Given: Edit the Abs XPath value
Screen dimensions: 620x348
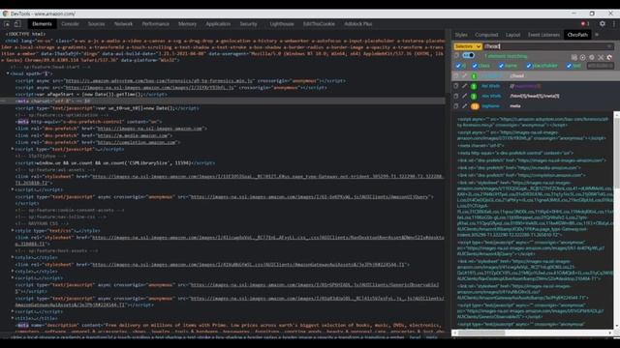Looking at the screenshot, I should [465, 96].
